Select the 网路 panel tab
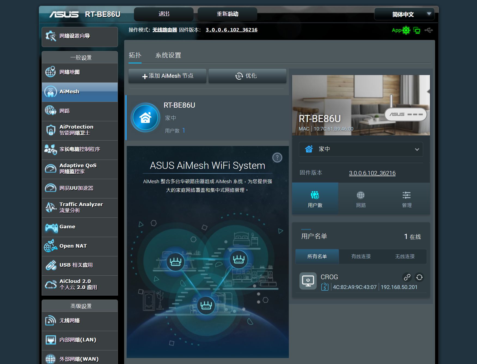The width and height of the screenshot is (477, 364). [361, 199]
